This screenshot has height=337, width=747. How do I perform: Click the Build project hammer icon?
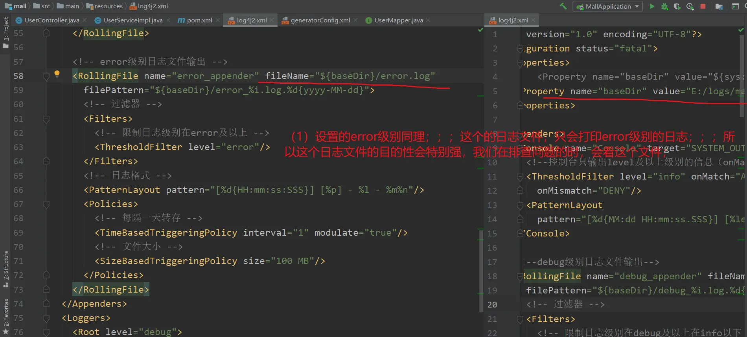[x=563, y=6]
